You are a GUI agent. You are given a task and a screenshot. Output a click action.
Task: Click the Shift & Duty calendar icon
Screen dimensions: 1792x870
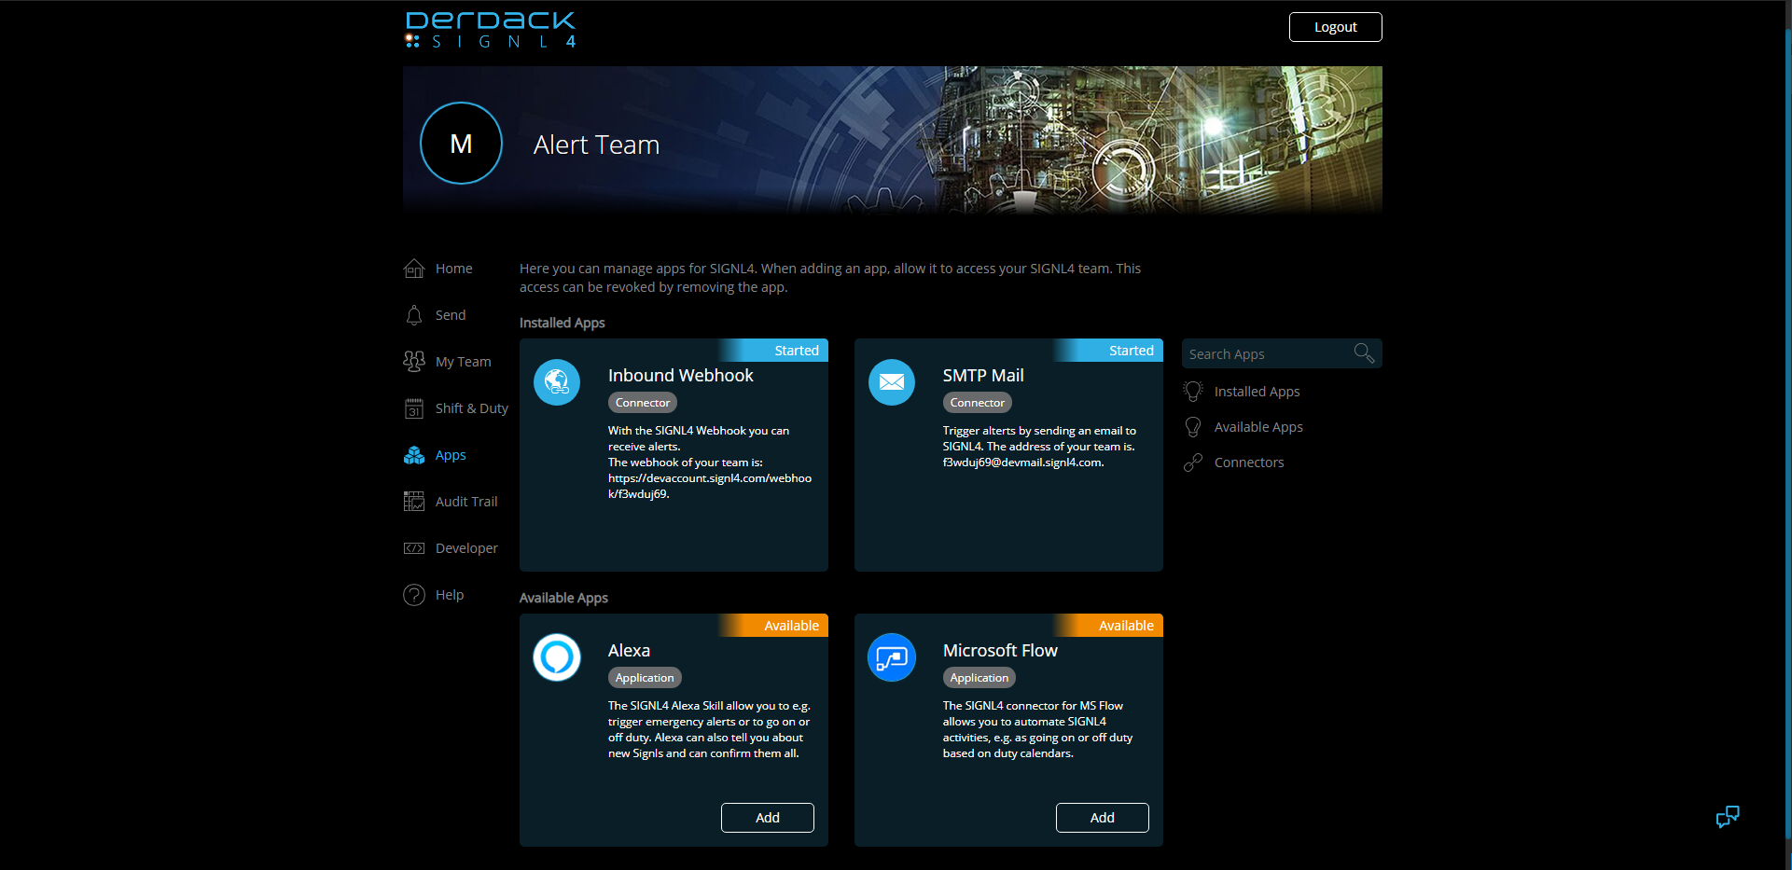coord(414,408)
